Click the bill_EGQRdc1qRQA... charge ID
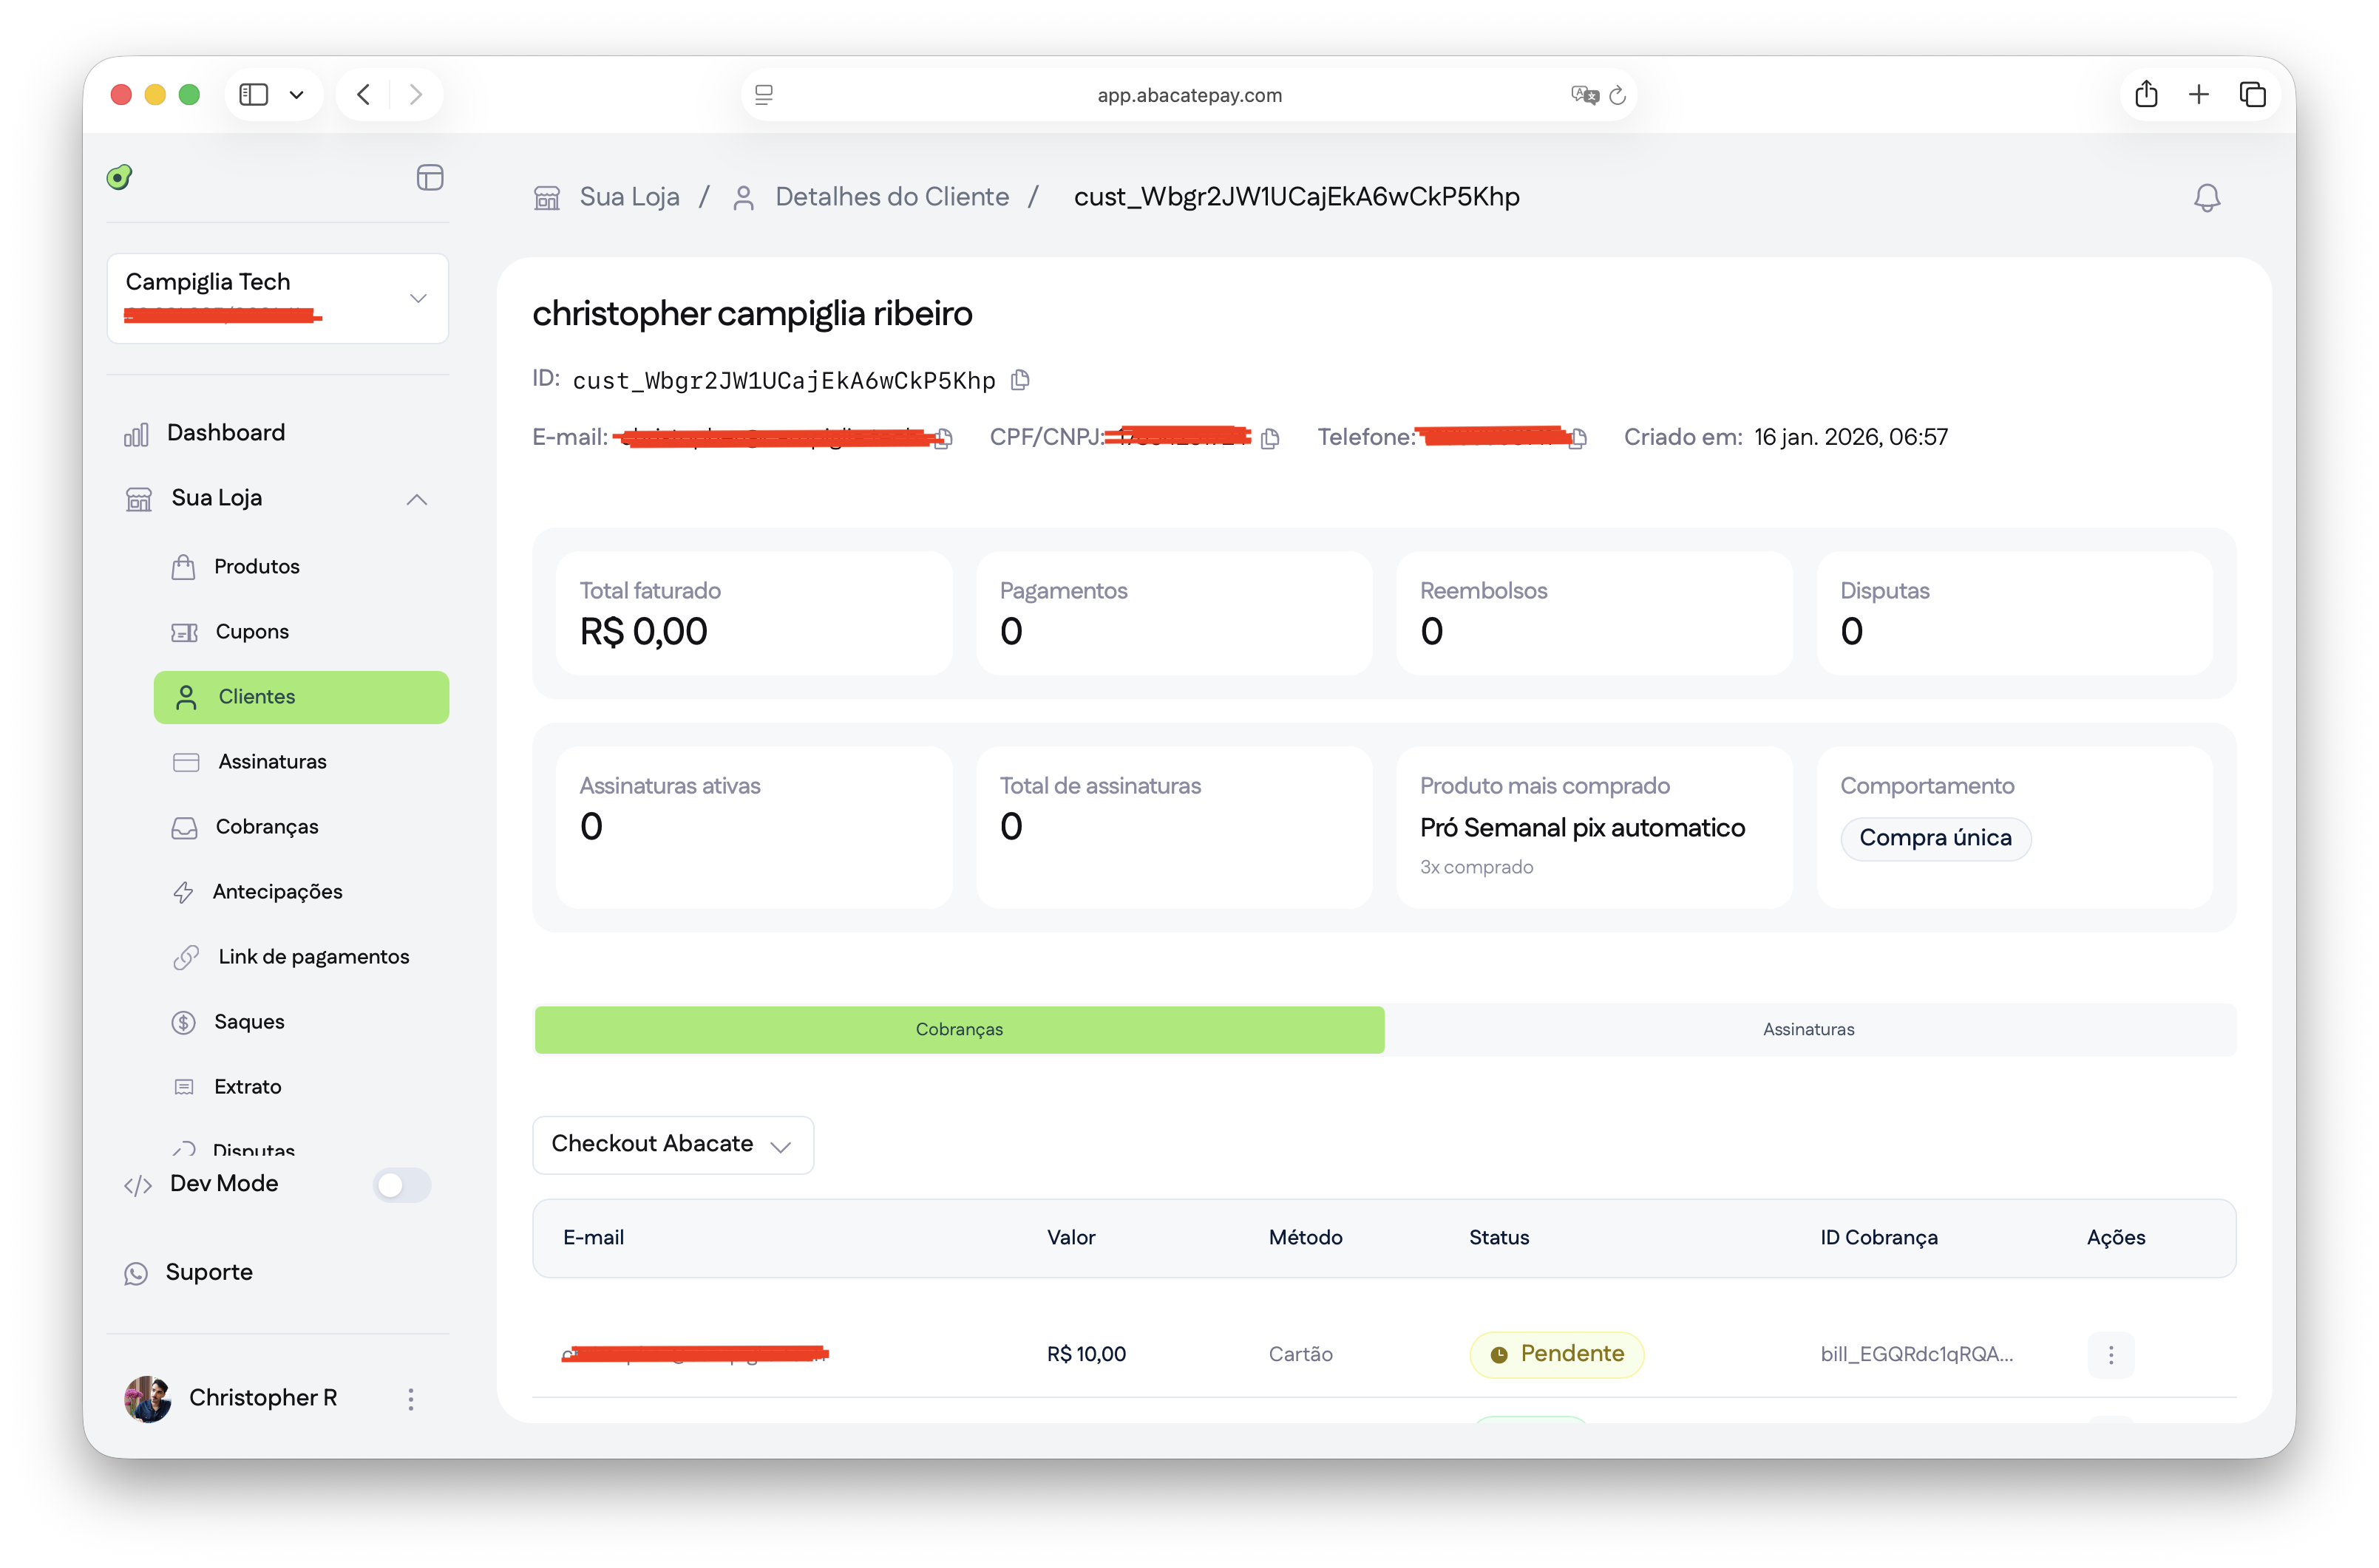The width and height of the screenshot is (2379, 1568). point(1917,1354)
